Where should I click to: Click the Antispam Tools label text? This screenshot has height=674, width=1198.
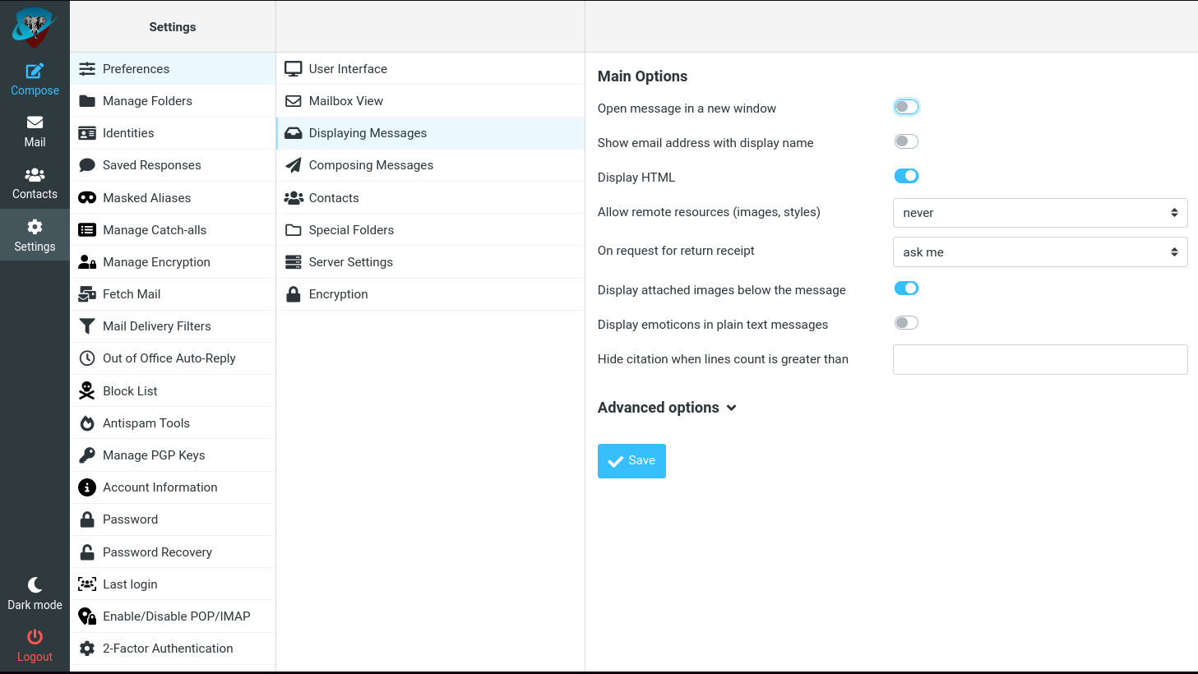146,423
